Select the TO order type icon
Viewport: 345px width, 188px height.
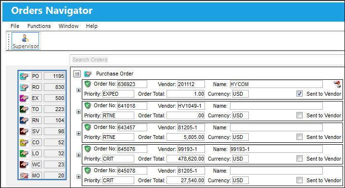[x=24, y=109]
